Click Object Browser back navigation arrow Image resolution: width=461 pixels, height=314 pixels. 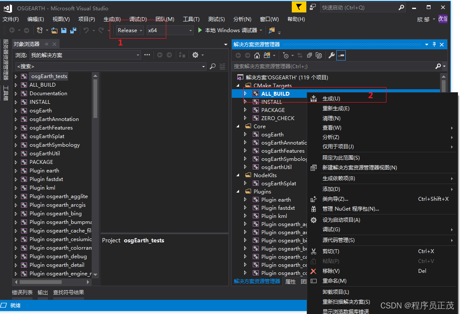pyautogui.click(x=160, y=55)
